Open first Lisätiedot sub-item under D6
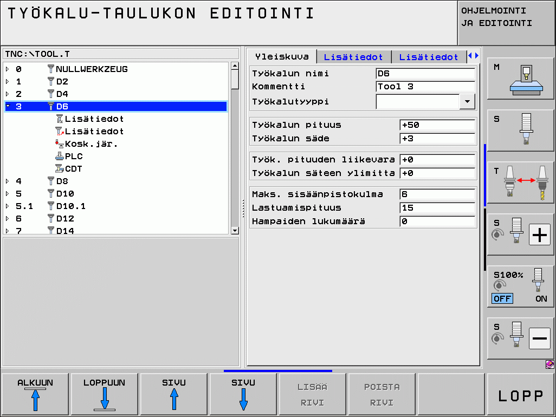Image resolution: width=556 pixels, height=417 pixels. pyautogui.click(x=90, y=119)
